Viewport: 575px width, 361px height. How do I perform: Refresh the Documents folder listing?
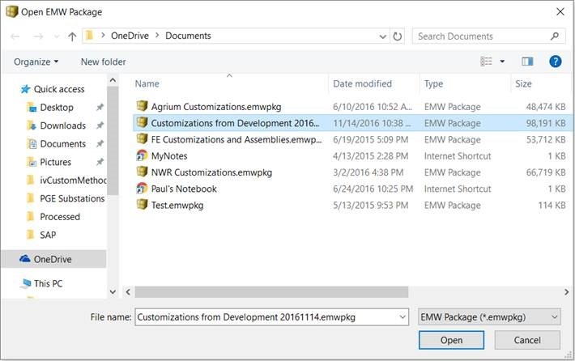pos(398,36)
